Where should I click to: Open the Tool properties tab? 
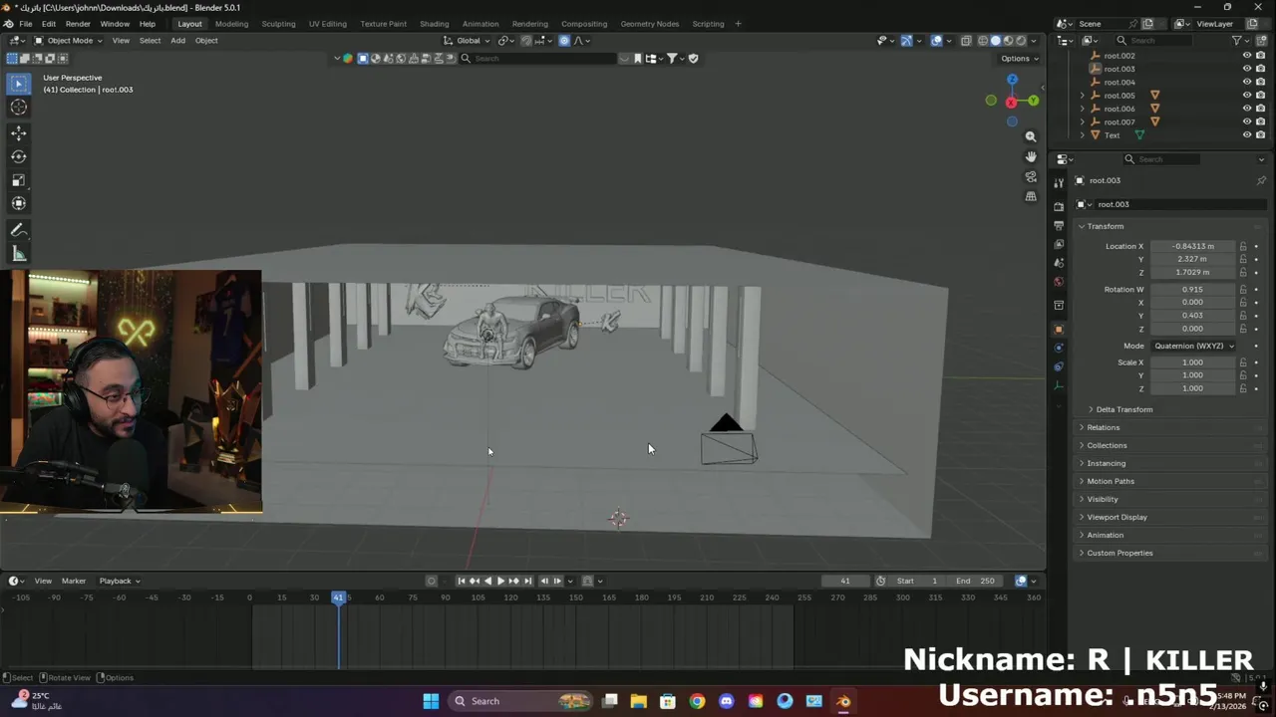coord(1059,182)
